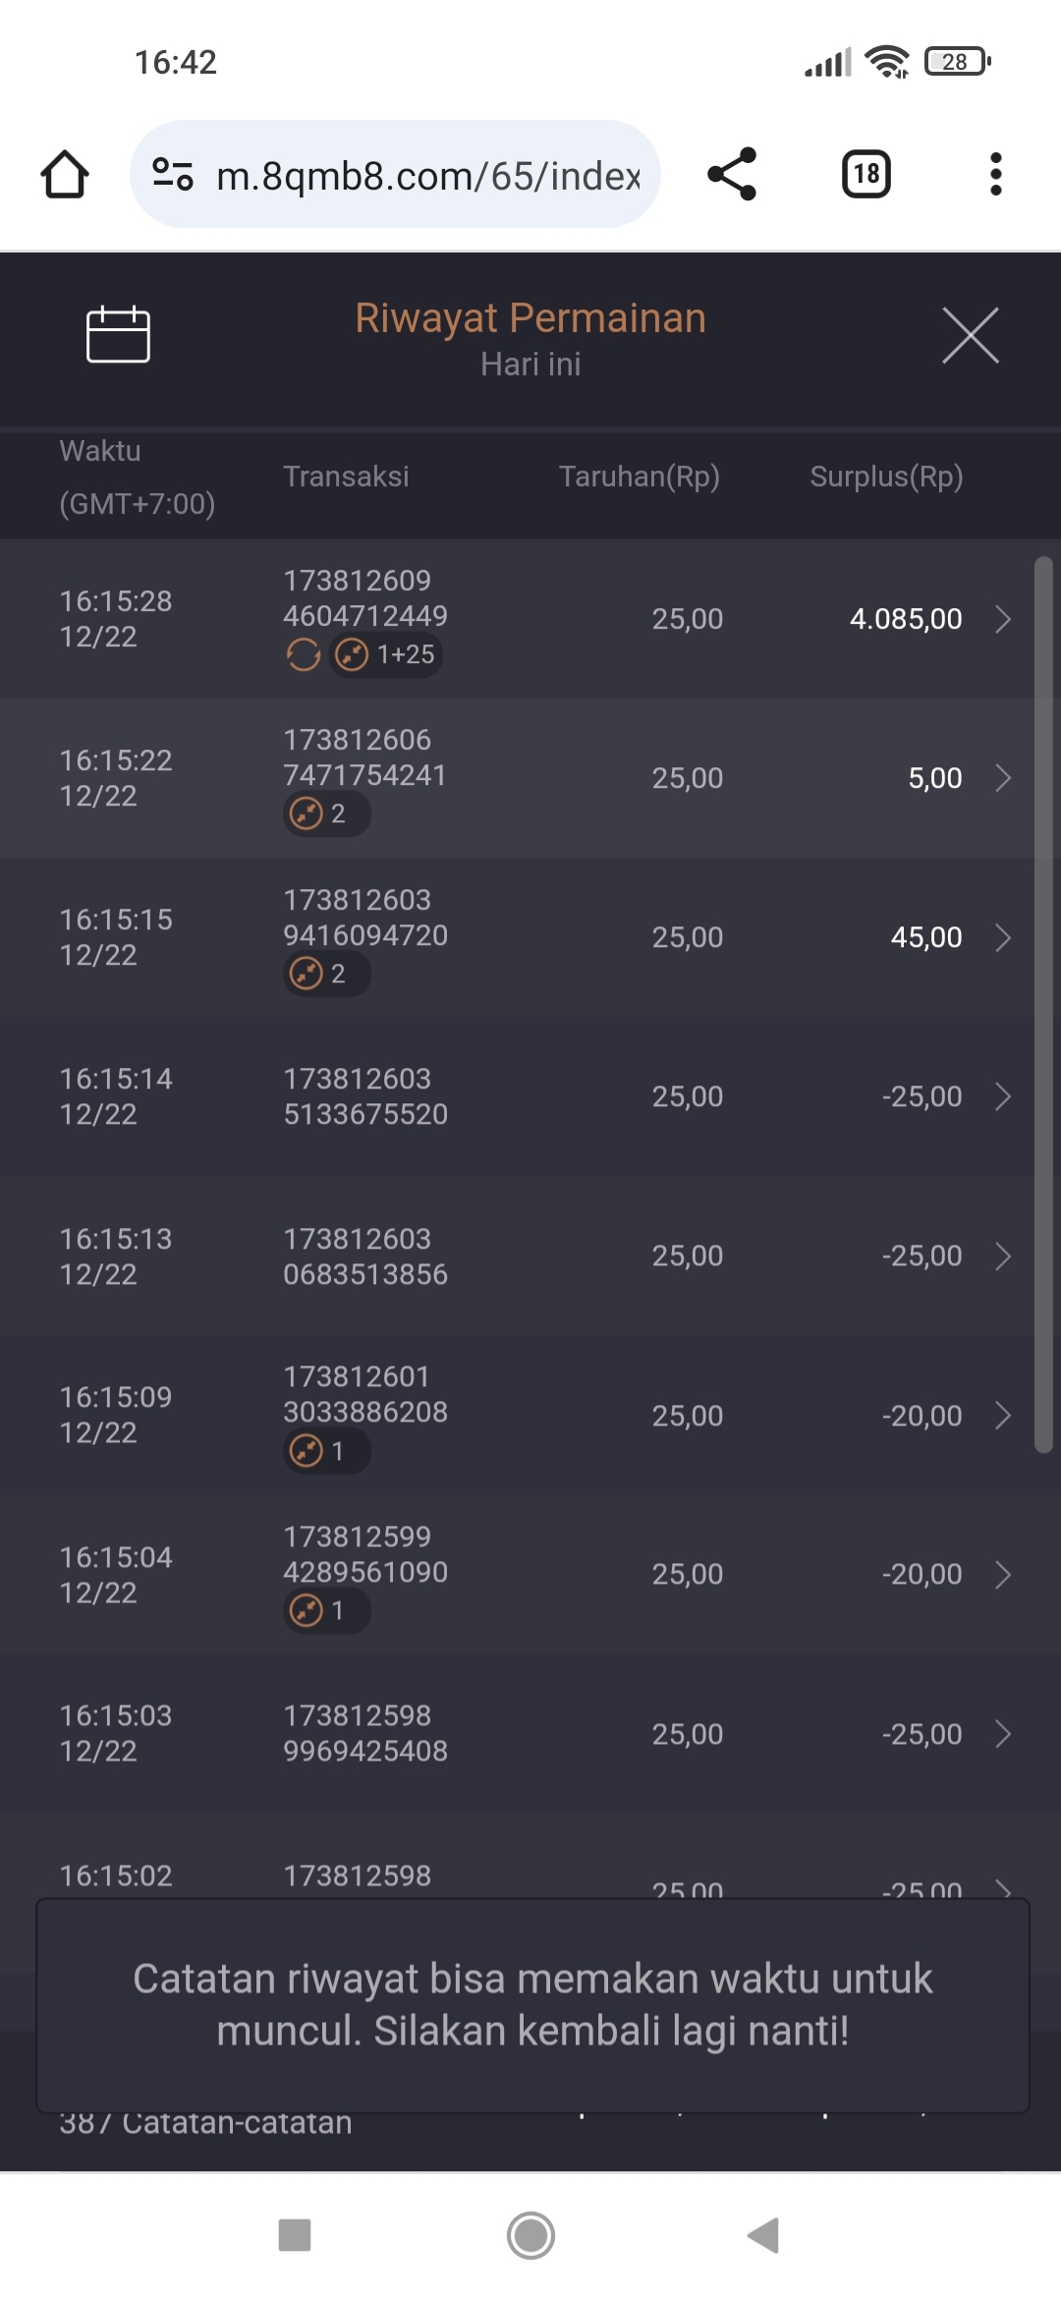Image resolution: width=1061 pixels, height=2299 pixels.
Task: Tap the site settings icon in address bar
Action: tap(173, 175)
